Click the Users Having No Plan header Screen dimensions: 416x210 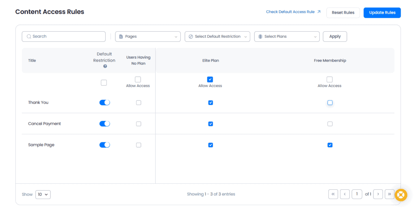click(x=138, y=60)
